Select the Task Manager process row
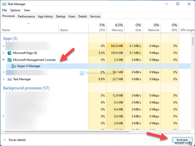Image resolution: width=195 pixels, height=146 pixels. [x=96, y=79]
